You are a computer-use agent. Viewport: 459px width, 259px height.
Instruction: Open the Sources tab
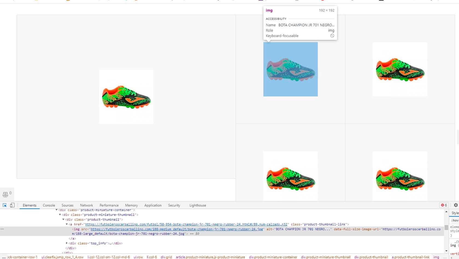[x=67, y=205]
